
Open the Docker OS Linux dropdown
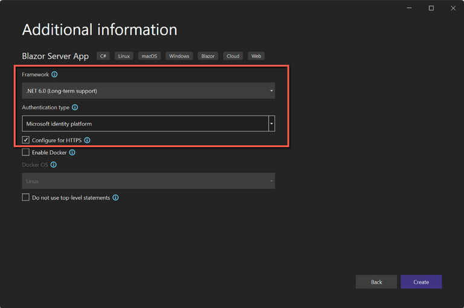coord(148,181)
